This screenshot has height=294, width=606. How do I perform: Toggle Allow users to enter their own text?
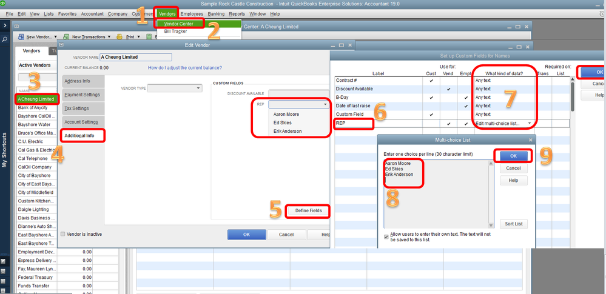[x=386, y=237]
